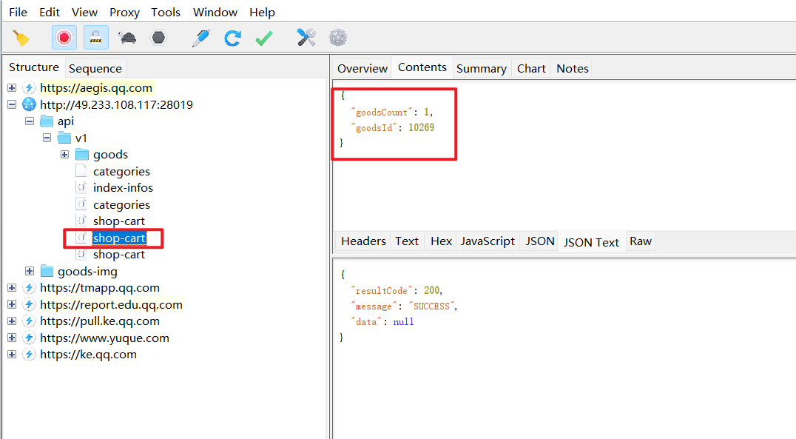Click the goodsId value 10269
The image size is (796, 439).
[x=422, y=127]
